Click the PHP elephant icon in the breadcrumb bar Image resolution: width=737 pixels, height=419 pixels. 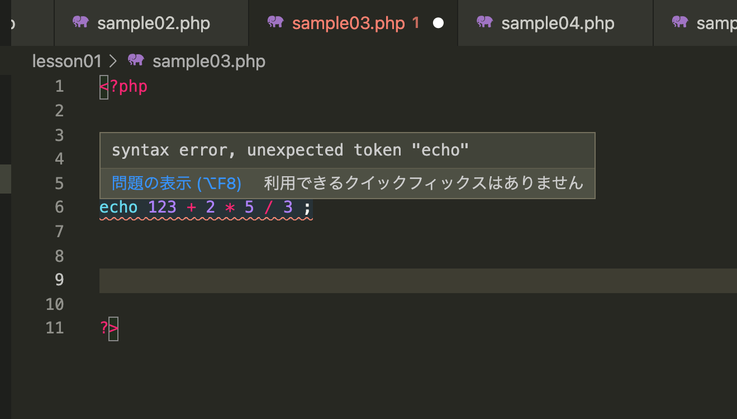pos(136,60)
